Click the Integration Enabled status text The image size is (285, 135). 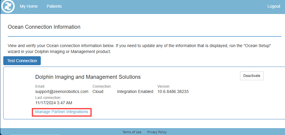pyautogui.click(x=135, y=91)
